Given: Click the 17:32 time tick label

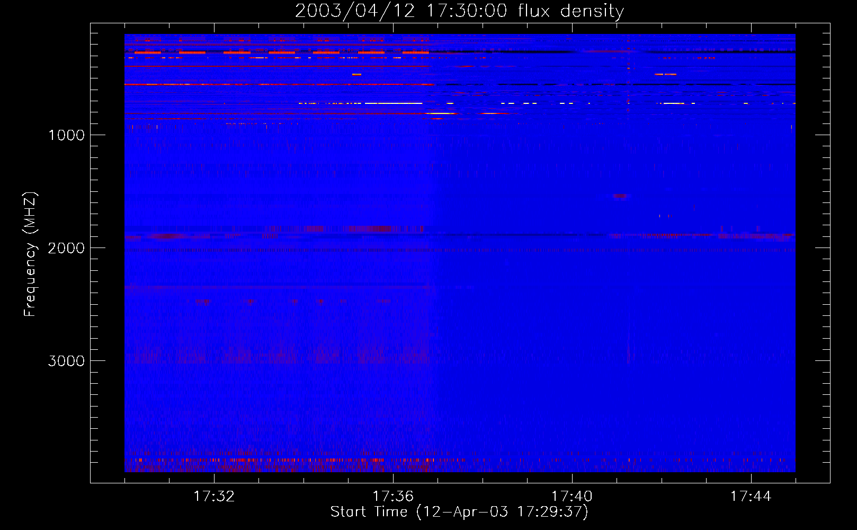Looking at the screenshot, I should point(214,497).
